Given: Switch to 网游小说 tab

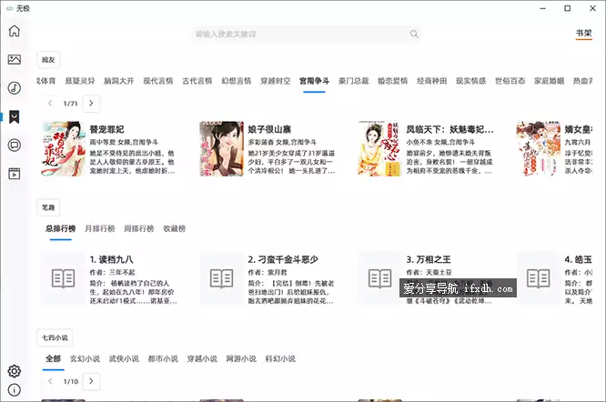Looking at the screenshot, I should 241,358.
